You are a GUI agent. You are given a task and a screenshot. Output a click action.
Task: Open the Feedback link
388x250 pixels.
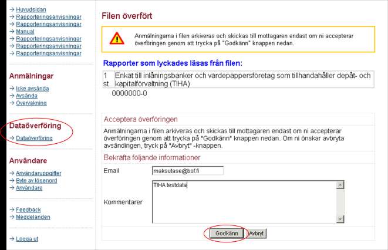coord(28,210)
